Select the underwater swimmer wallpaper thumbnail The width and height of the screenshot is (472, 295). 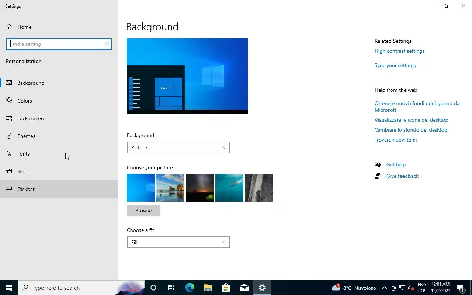pyautogui.click(x=229, y=188)
